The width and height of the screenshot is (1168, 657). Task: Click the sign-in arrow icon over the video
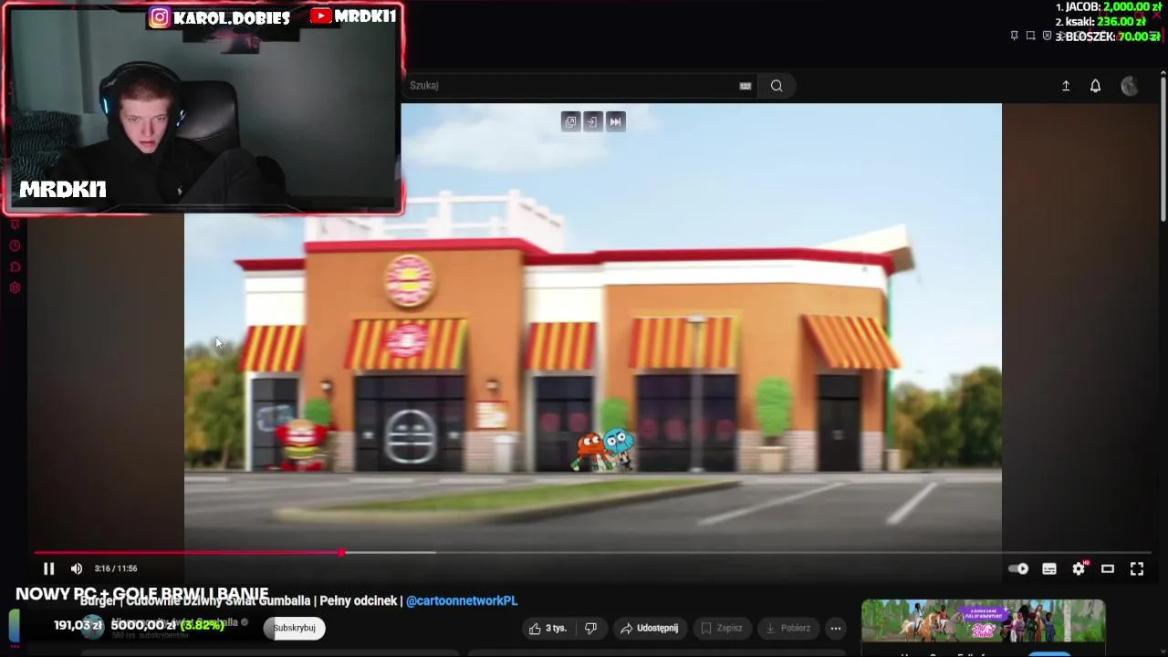pyautogui.click(x=593, y=121)
